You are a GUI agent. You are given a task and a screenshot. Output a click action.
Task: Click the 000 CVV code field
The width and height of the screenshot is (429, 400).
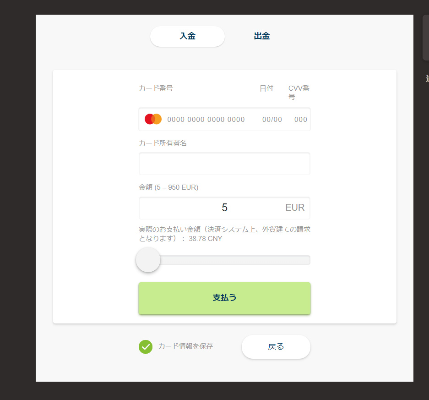301,120
